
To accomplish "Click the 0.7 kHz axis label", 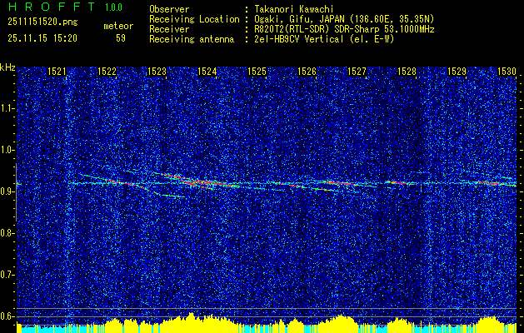I will [7, 275].
